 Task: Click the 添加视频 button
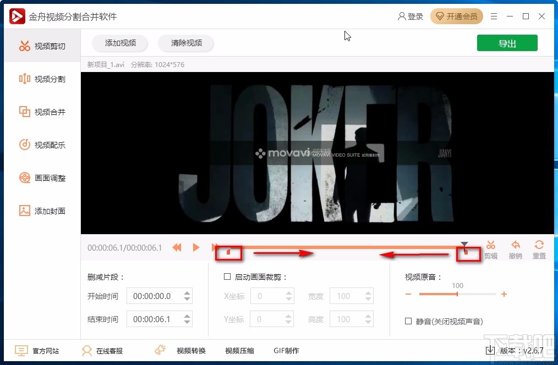coord(121,43)
